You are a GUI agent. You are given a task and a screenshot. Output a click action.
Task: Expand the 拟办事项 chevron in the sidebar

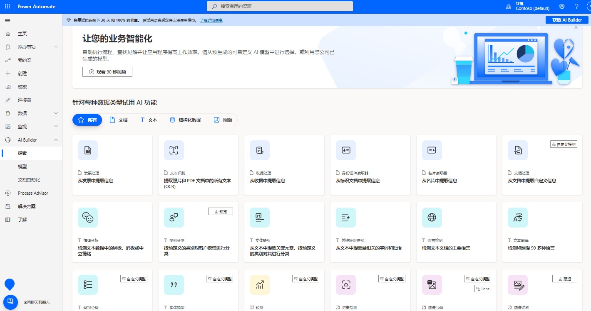[56, 47]
